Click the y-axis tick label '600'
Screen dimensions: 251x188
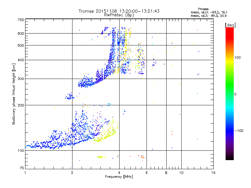[21, 34]
